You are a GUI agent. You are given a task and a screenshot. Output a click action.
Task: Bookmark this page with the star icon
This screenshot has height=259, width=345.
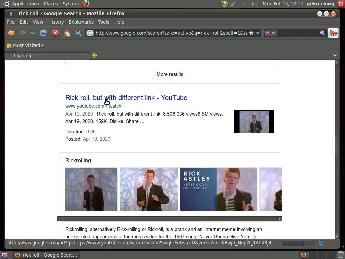(251, 33)
